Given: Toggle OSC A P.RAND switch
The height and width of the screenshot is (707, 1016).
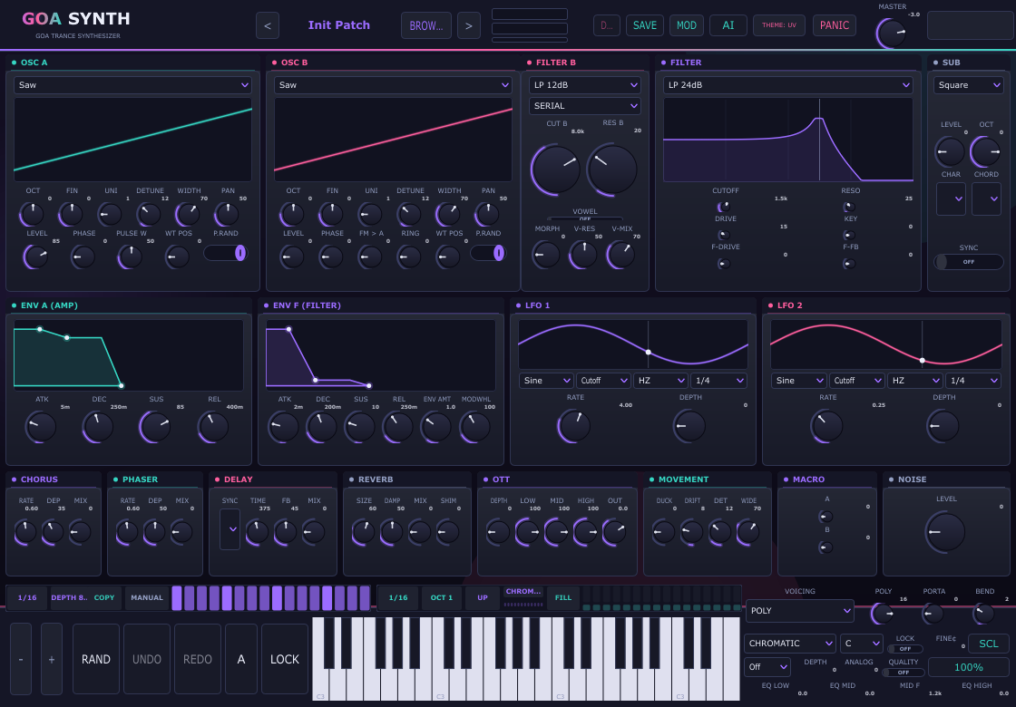Looking at the screenshot, I should pyautogui.click(x=225, y=253).
